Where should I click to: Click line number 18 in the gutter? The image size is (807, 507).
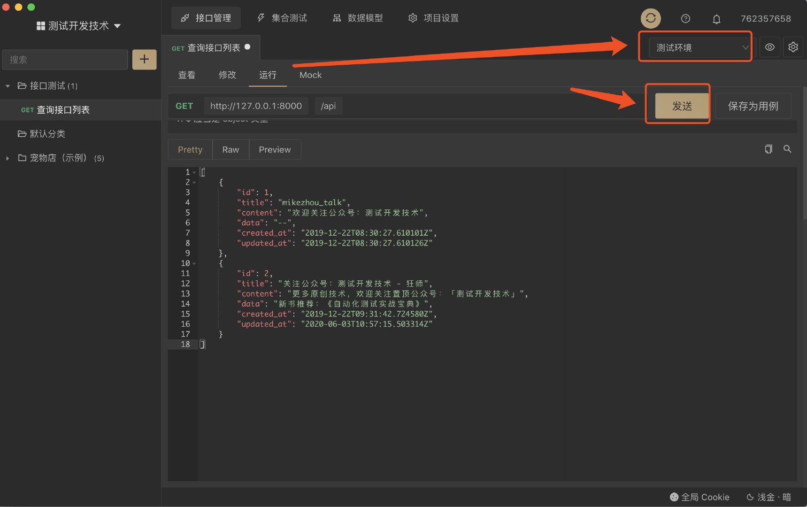185,345
